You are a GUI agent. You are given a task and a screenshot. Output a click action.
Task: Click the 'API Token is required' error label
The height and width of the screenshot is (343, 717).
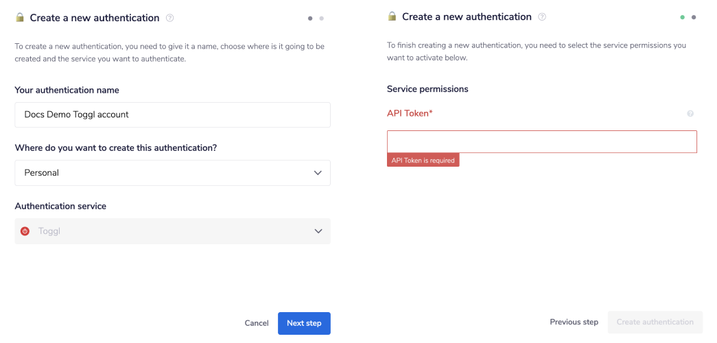423,160
